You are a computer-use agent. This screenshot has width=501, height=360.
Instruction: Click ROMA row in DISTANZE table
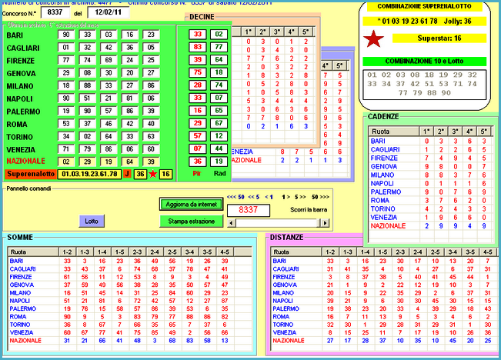coord(384,317)
